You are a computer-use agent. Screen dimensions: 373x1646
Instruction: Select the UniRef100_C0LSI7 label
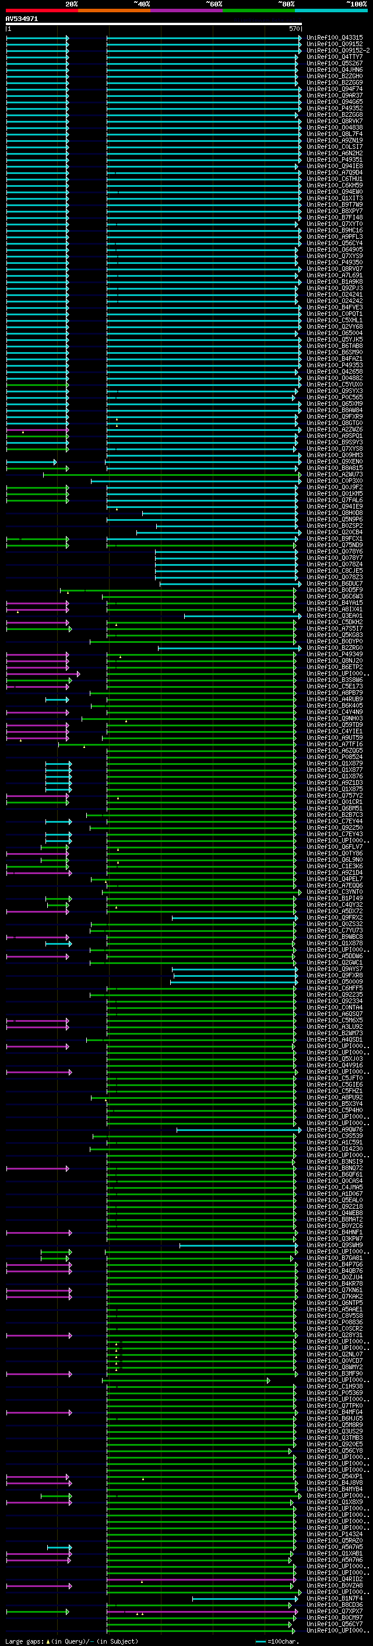(335, 147)
